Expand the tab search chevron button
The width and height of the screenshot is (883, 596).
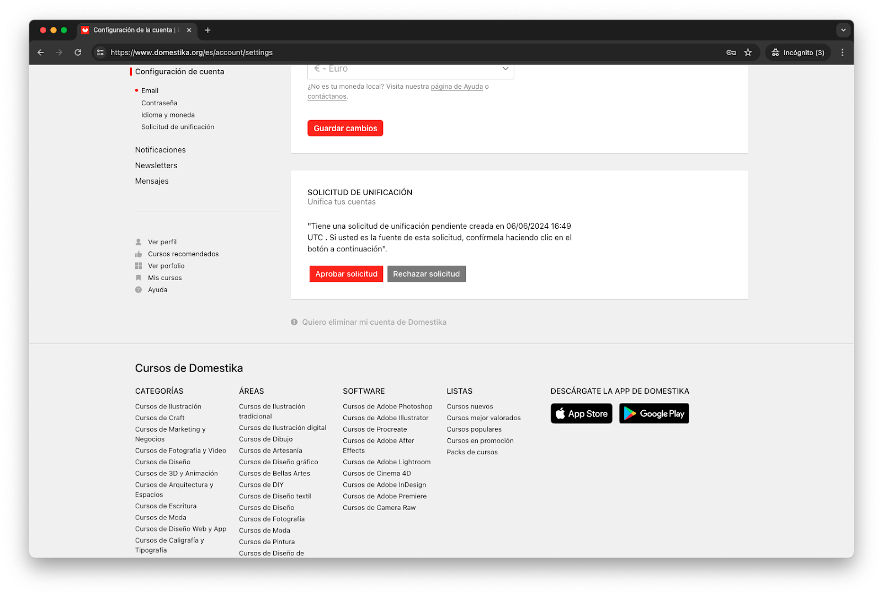[843, 30]
